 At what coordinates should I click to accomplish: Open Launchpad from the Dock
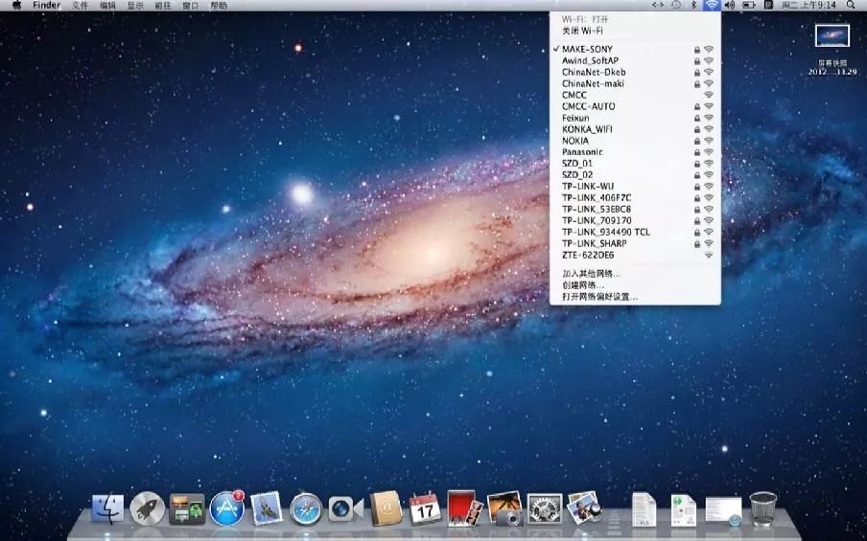(147, 507)
